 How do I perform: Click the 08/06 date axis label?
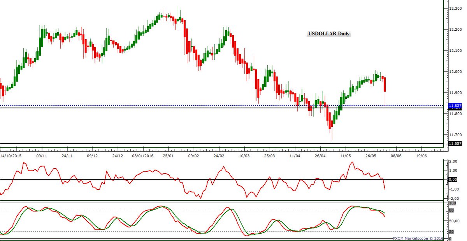tap(396, 155)
